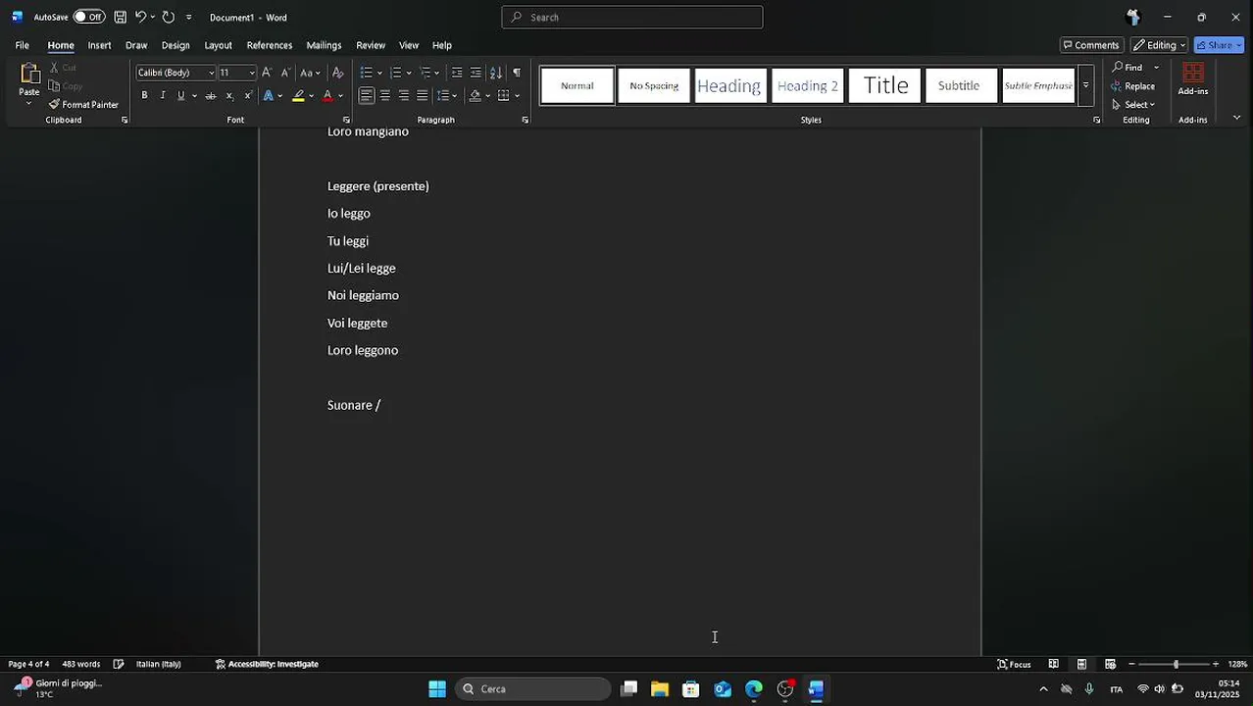
Task: Open line spacing options
Action: (447, 96)
